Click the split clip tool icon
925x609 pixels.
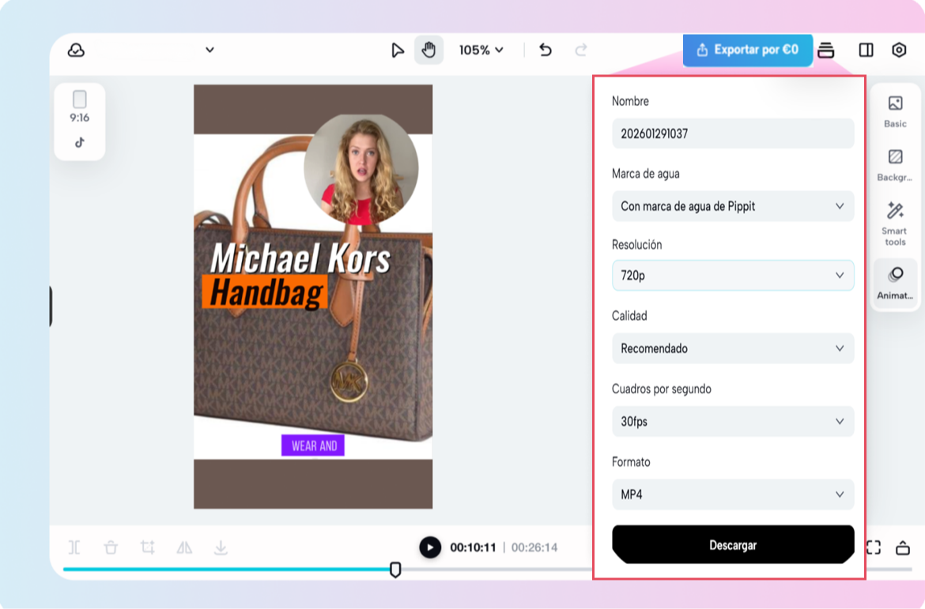[x=74, y=547]
